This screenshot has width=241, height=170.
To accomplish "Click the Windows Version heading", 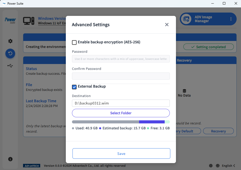I will pos(52,18).
